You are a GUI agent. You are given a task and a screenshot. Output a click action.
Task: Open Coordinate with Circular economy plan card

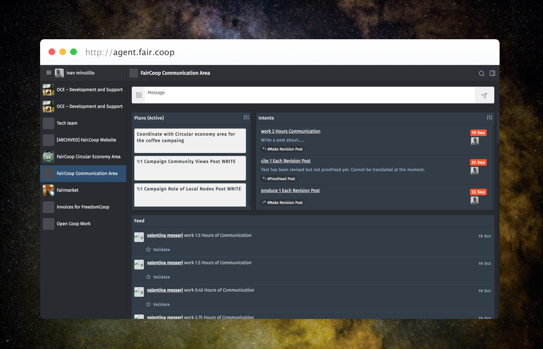(190, 141)
